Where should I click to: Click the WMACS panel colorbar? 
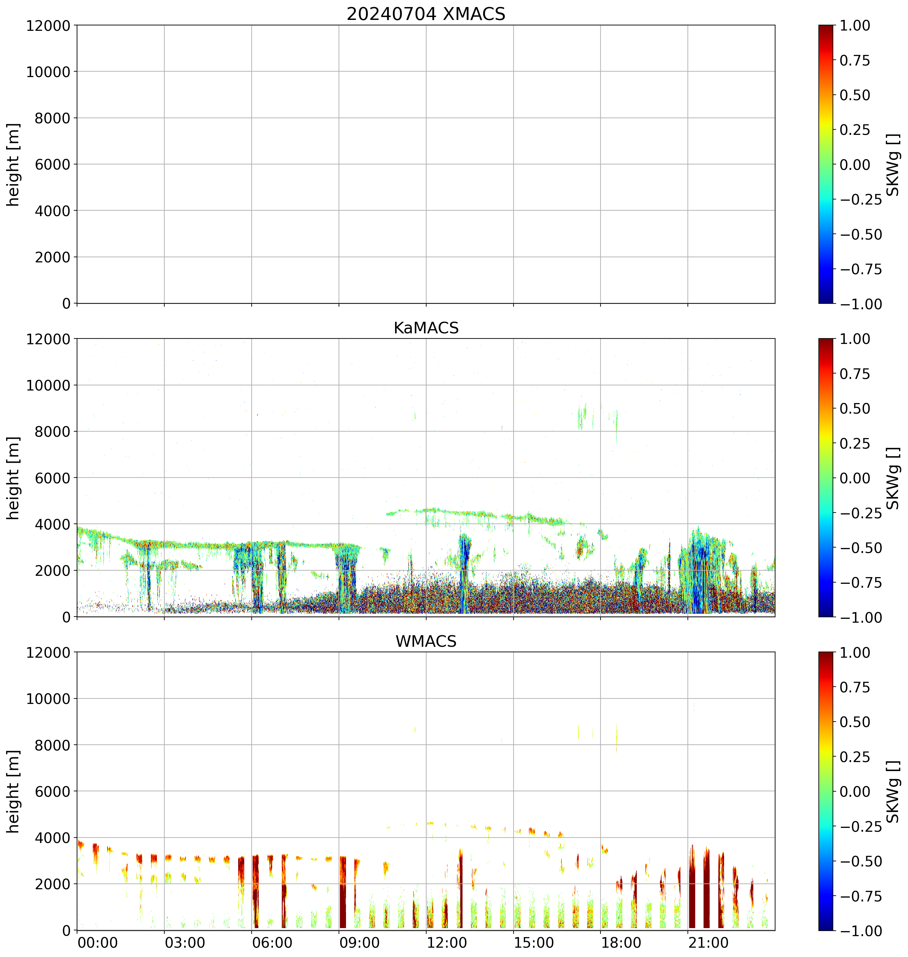tap(826, 791)
